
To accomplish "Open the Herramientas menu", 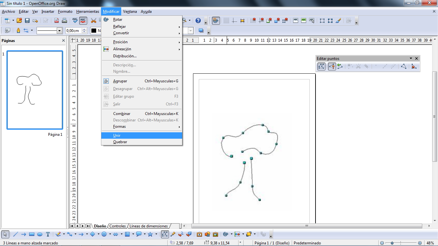I will (x=88, y=12).
